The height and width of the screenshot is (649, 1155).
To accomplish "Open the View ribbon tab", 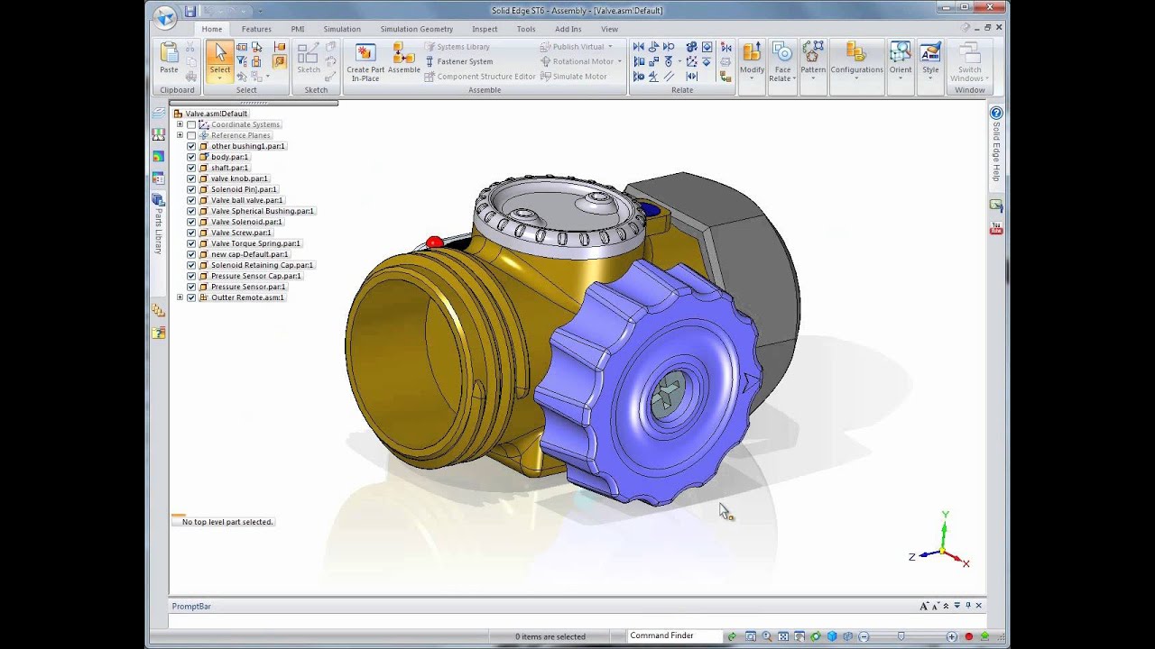I will (x=609, y=29).
